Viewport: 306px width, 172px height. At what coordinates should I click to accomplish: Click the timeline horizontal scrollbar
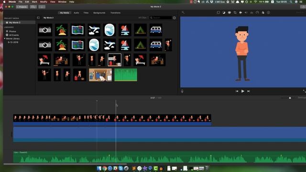coord(66,164)
